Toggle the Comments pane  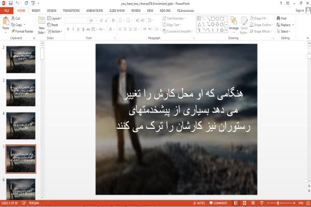pyautogui.click(x=218, y=203)
